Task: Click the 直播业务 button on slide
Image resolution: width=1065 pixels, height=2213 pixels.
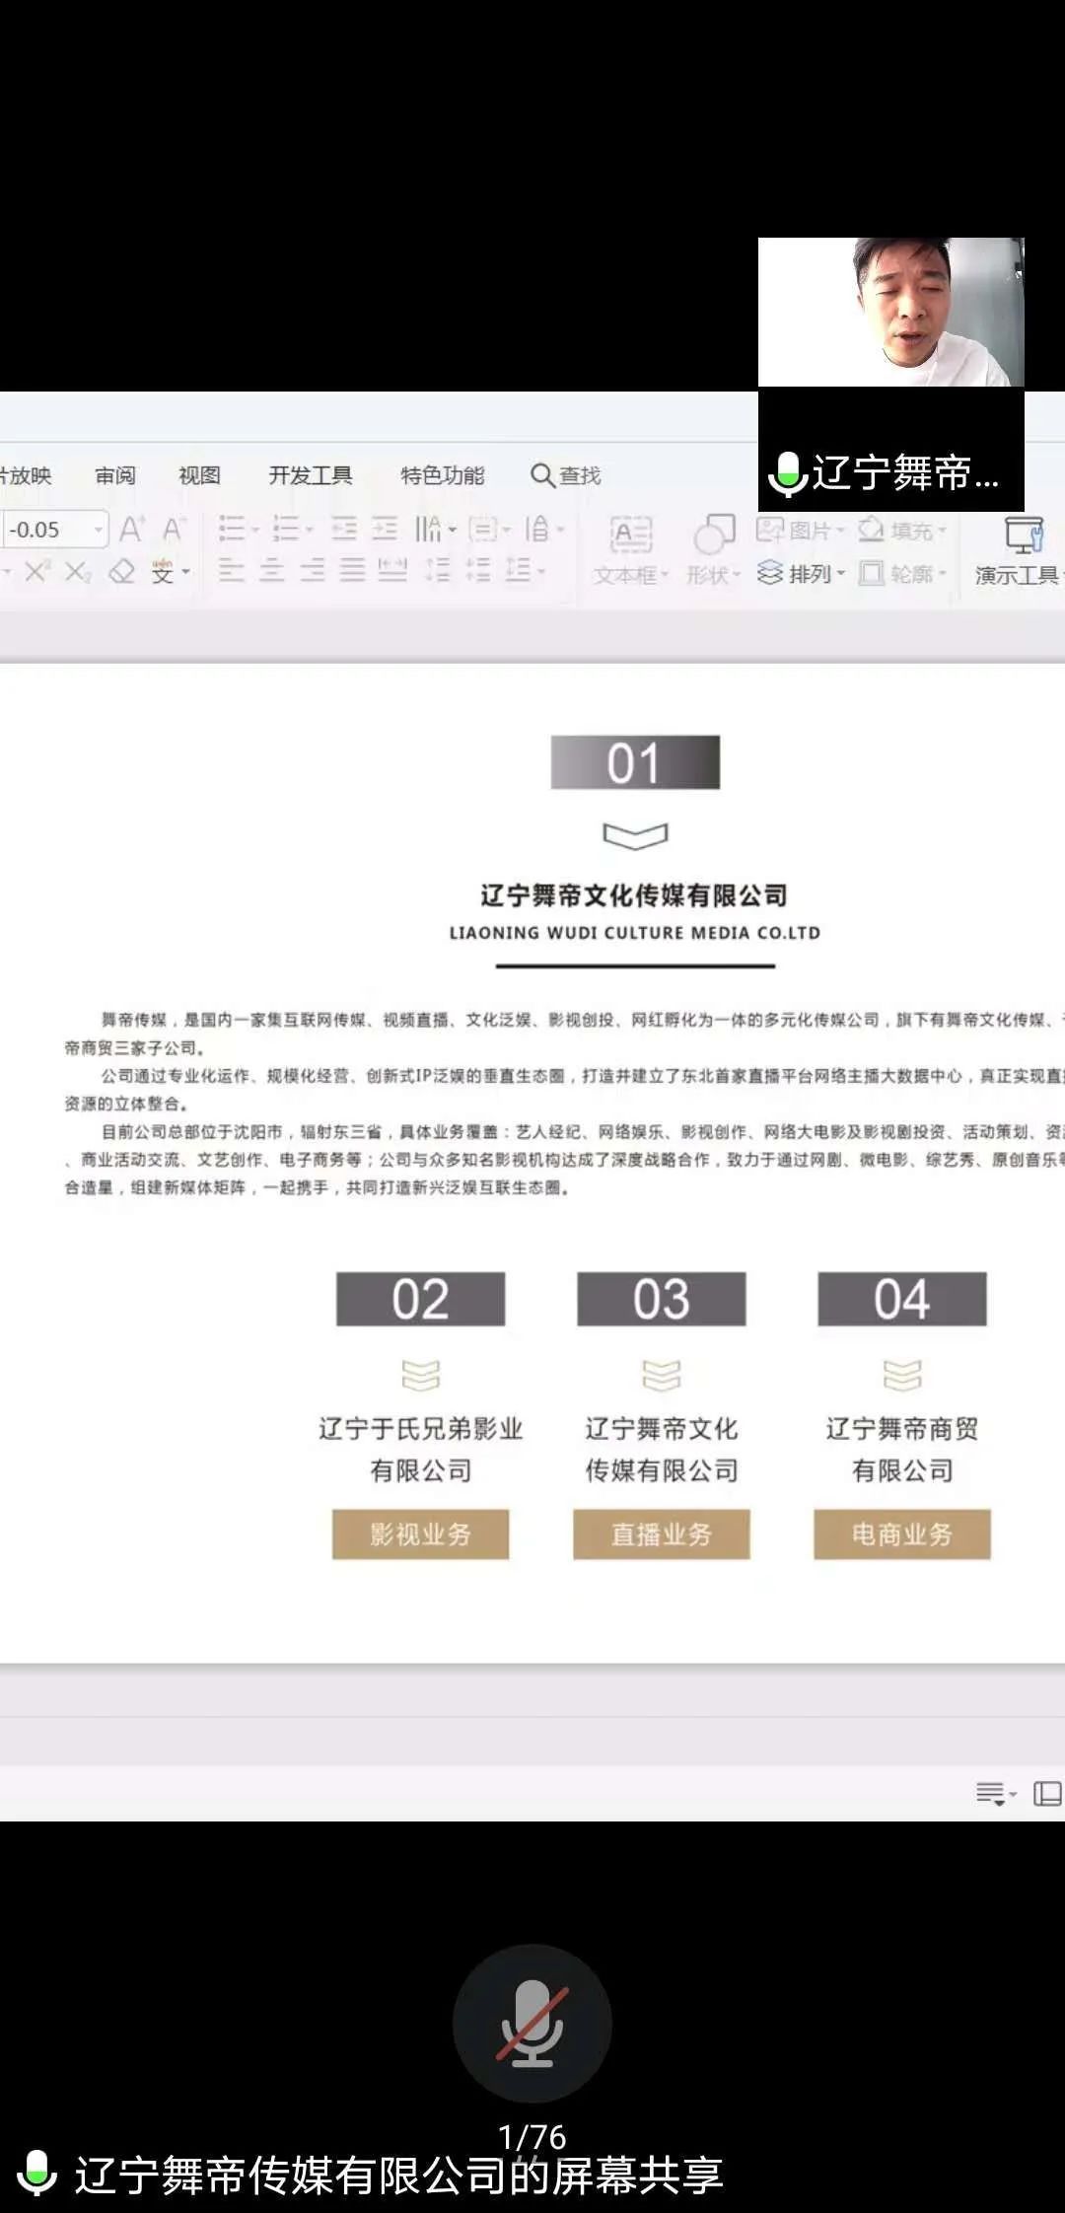Action: point(661,1534)
